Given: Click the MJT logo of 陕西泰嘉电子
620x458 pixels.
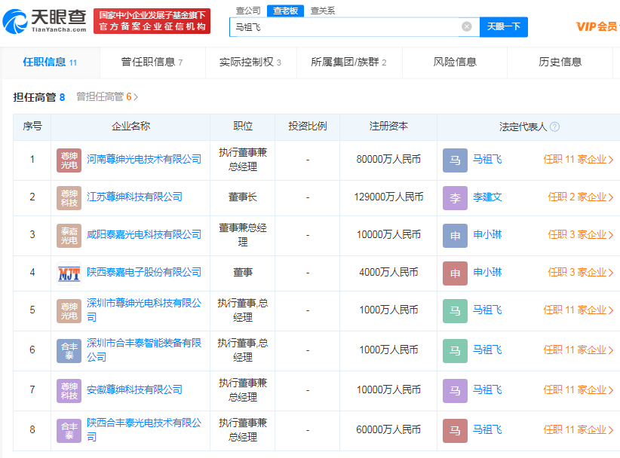Looking at the screenshot, I should coord(69,273).
